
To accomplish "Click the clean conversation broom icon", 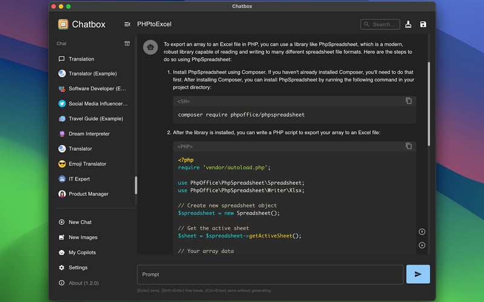I will coord(408,24).
